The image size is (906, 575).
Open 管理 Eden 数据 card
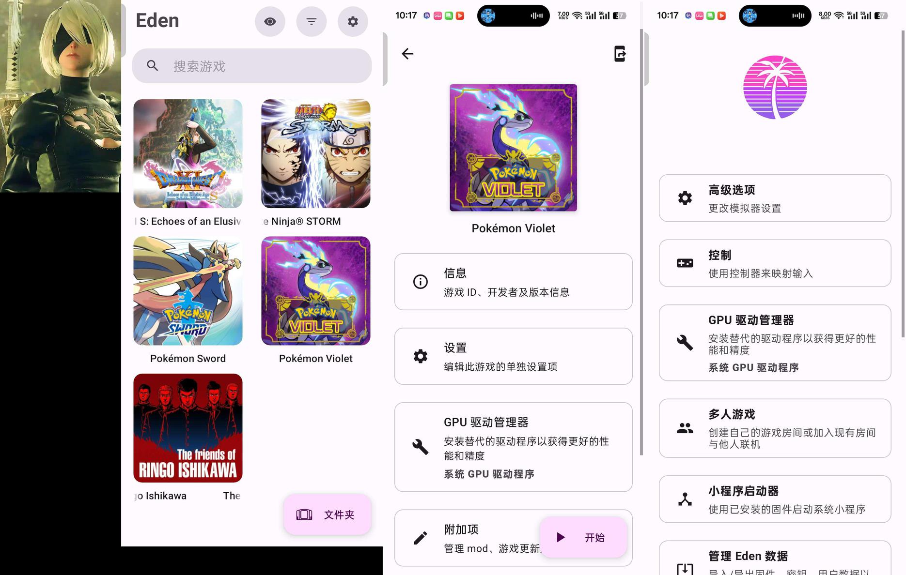pos(775,558)
